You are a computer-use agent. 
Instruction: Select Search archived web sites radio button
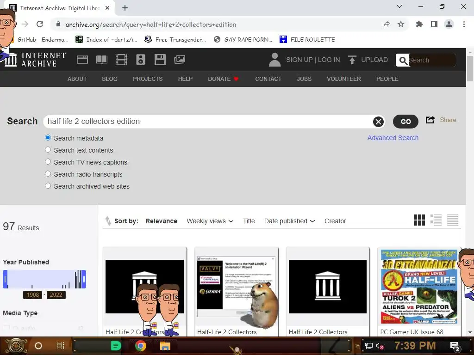tap(48, 186)
